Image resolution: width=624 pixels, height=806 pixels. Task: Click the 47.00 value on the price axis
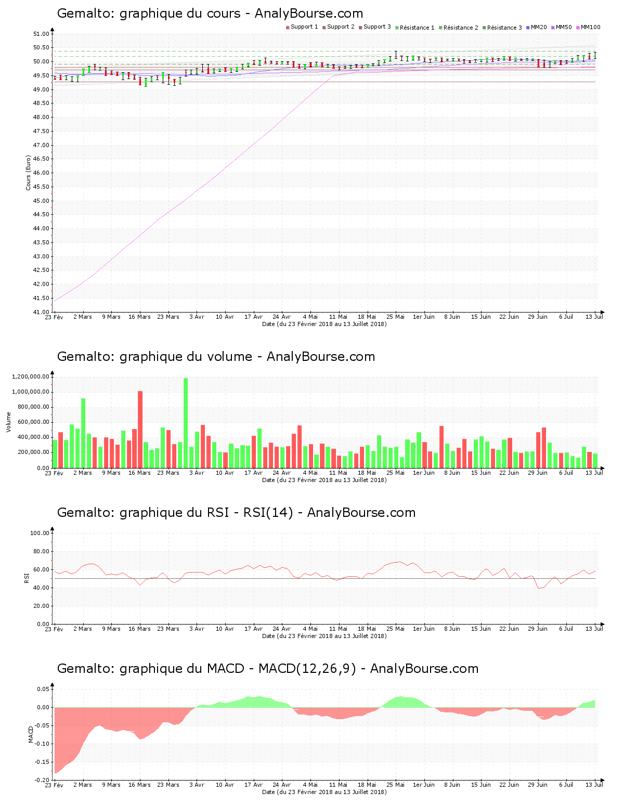pyautogui.click(x=41, y=146)
